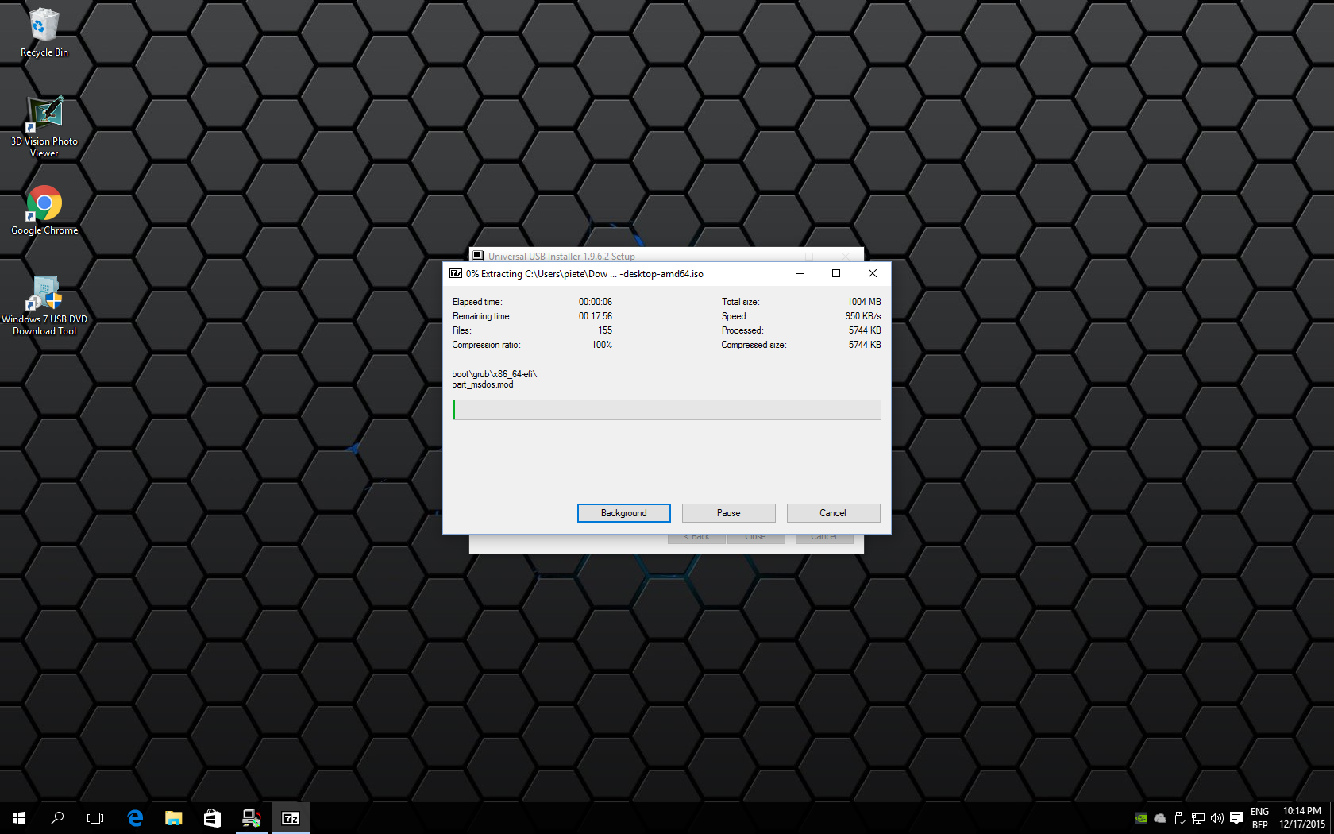The image size is (1334, 834).
Task: Click the 'Remaining time:' label
Action: [x=482, y=316]
